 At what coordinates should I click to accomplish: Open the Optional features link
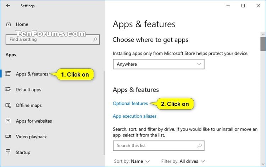click(x=130, y=104)
